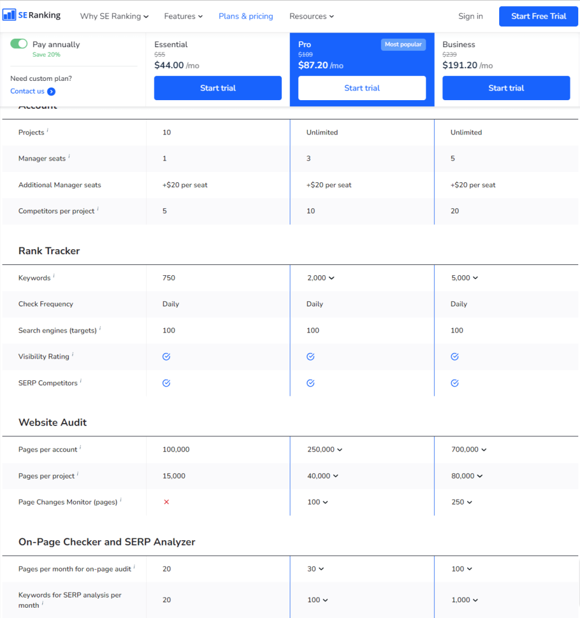Click the Pro $87.20 /mo price
This screenshot has height=618, width=580.
point(320,65)
